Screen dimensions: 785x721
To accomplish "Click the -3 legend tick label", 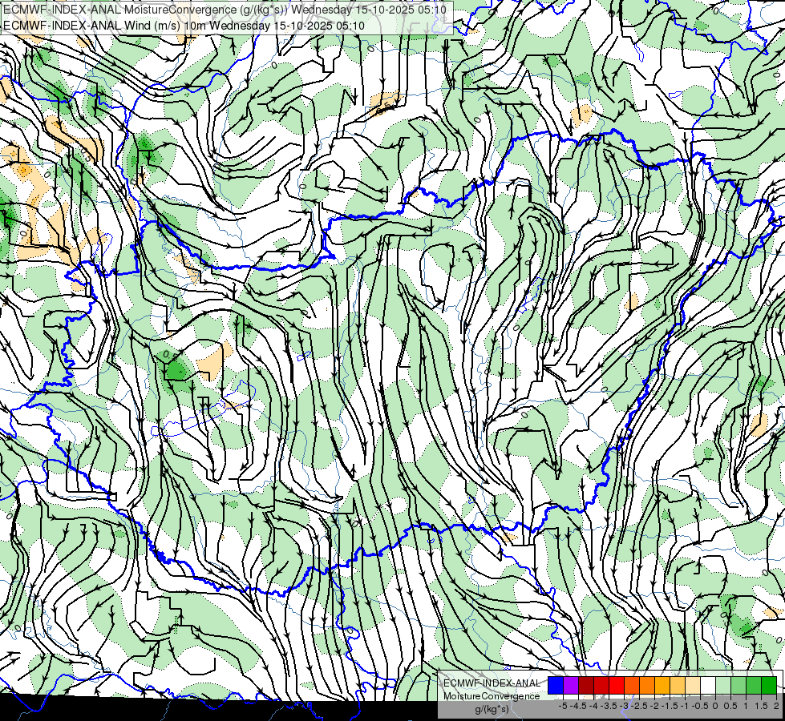I will click(625, 706).
